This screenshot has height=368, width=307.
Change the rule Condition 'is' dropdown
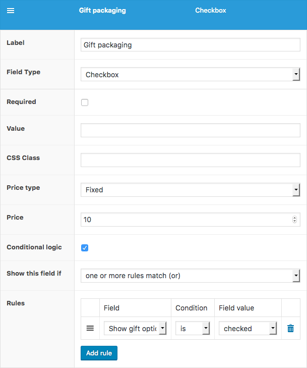(193, 328)
